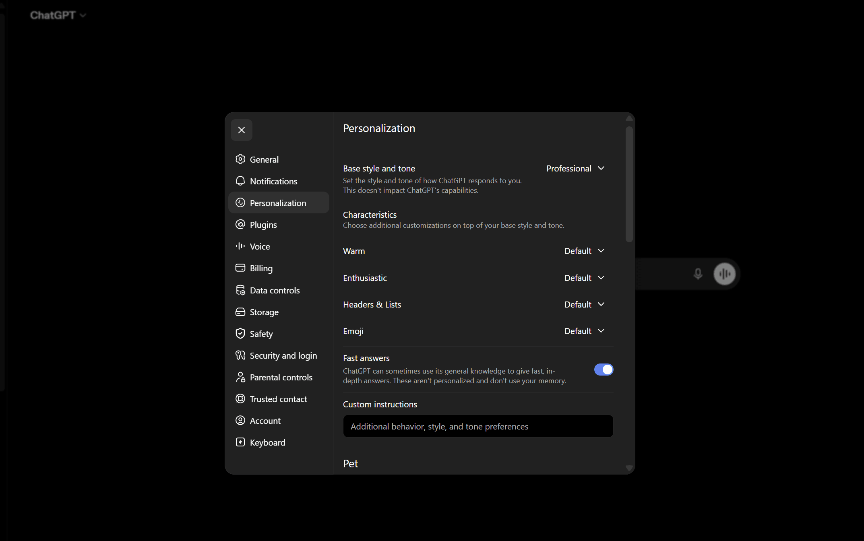Click the Safety shield icon

[x=240, y=334]
